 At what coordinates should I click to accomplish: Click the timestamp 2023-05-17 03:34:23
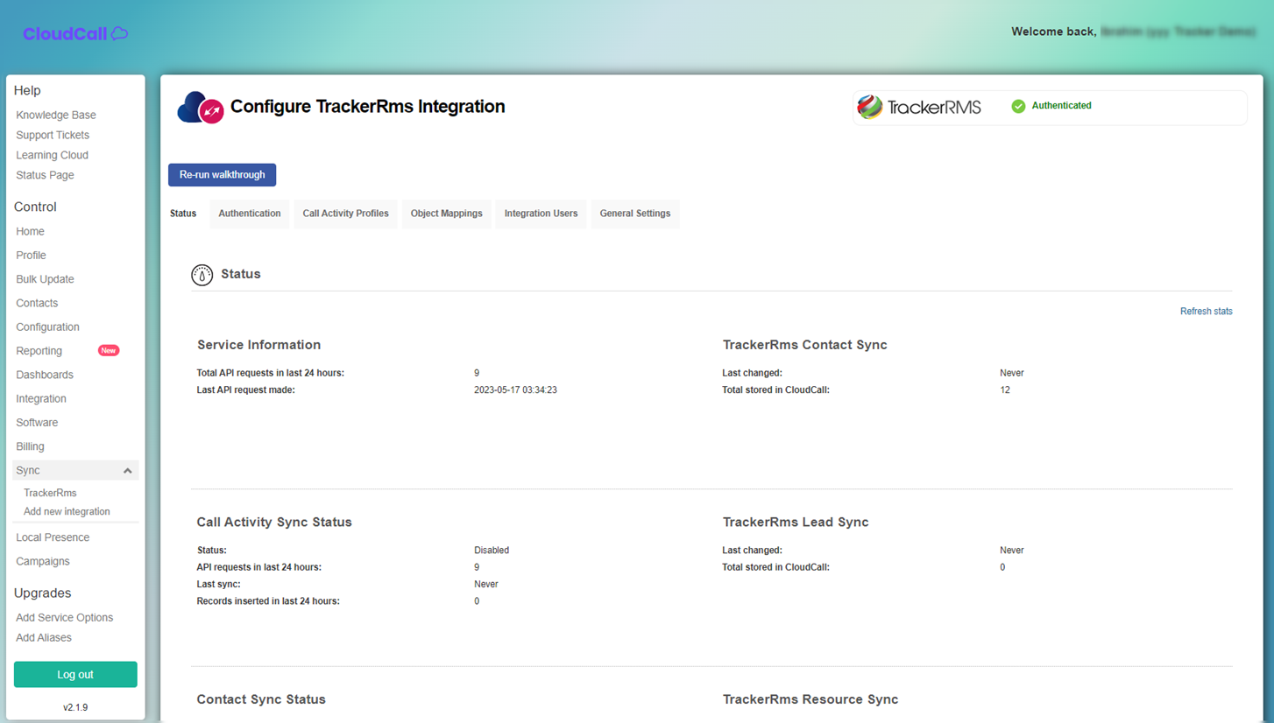[515, 390]
